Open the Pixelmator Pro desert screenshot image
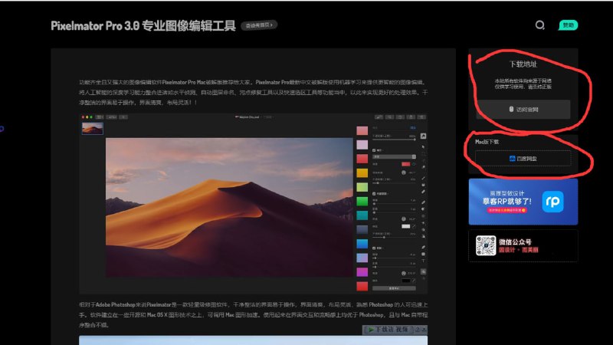The image size is (613, 345). coord(253,203)
